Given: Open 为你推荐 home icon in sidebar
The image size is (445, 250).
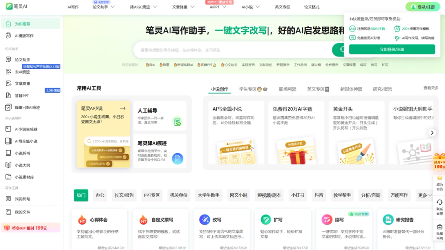Looking at the screenshot, I should click(x=8, y=24).
